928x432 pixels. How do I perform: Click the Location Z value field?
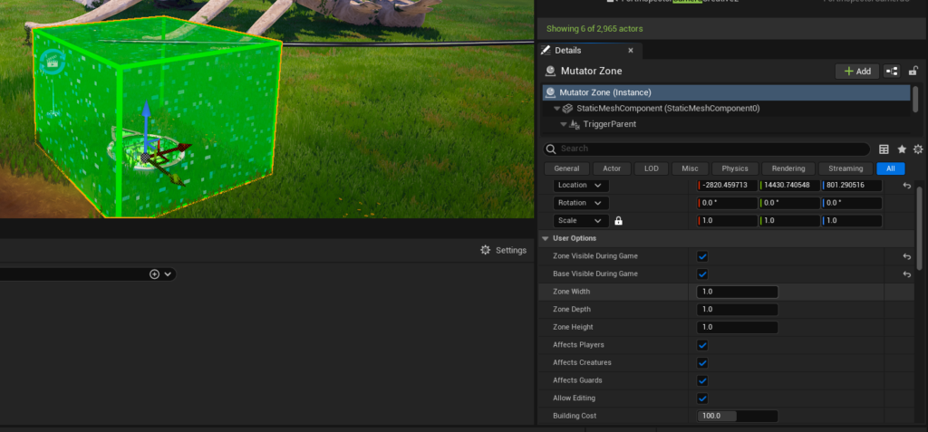(852, 186)
